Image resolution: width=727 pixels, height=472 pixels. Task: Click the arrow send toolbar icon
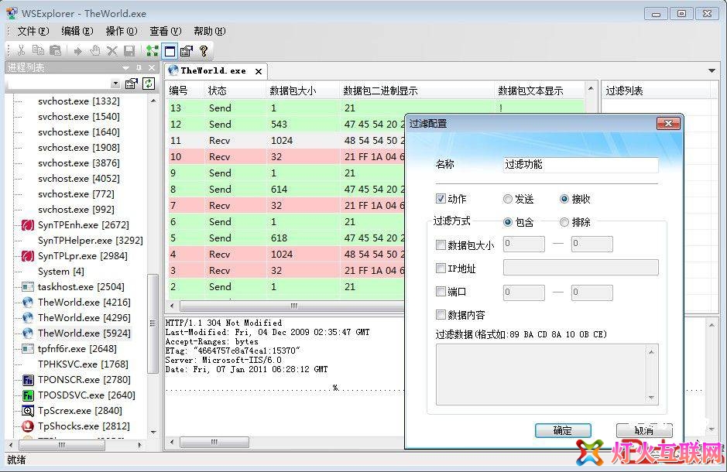point(78,51)
